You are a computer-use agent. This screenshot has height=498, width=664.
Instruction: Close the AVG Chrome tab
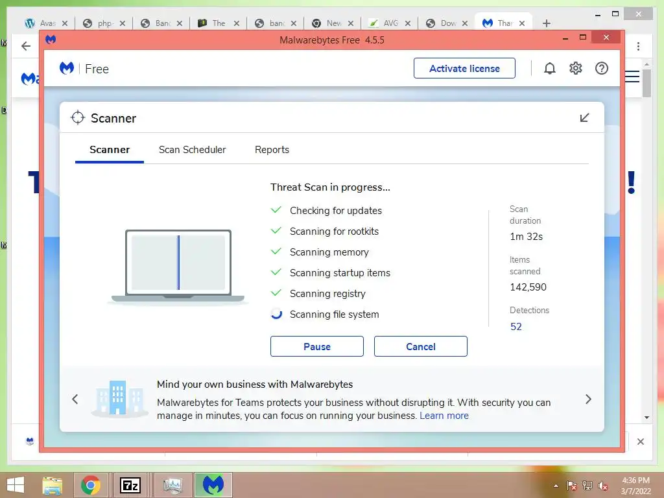click(408, 23)
